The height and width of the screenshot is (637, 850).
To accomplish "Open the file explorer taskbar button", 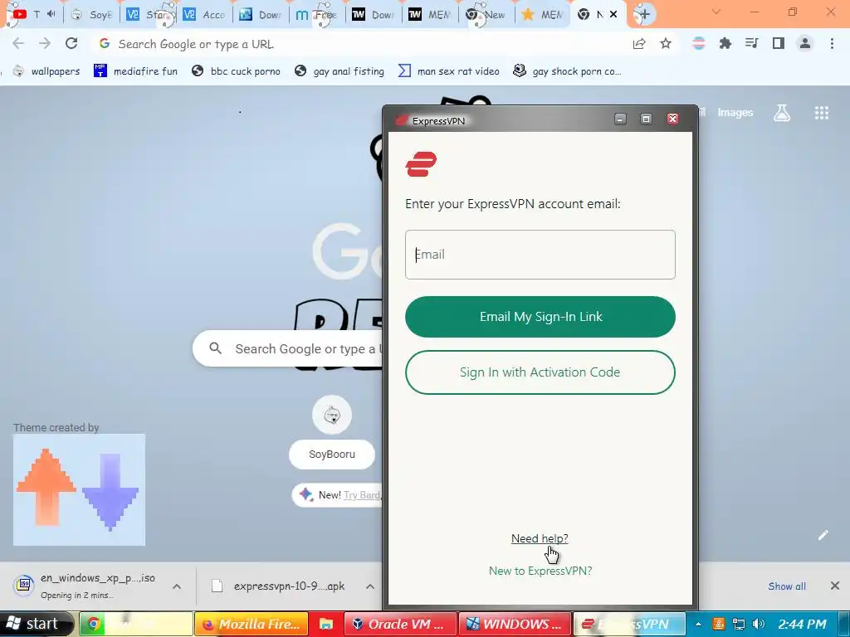I will point(325,624).
